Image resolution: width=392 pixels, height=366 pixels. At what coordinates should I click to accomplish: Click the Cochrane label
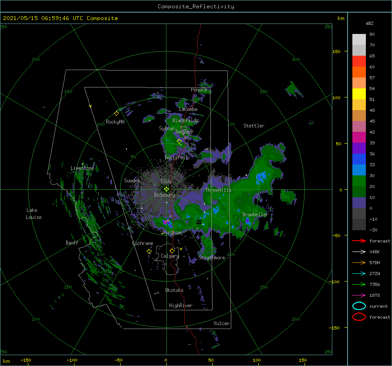pos(142,243)
